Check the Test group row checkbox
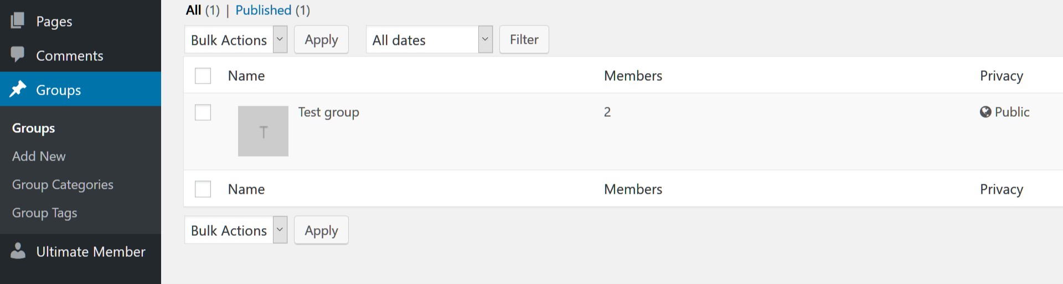 point(203,112)
